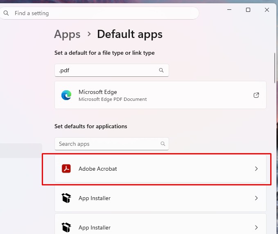Maximize the Settings window
Image resolution: width=278 pixels, height=234 pixels.
248,10
